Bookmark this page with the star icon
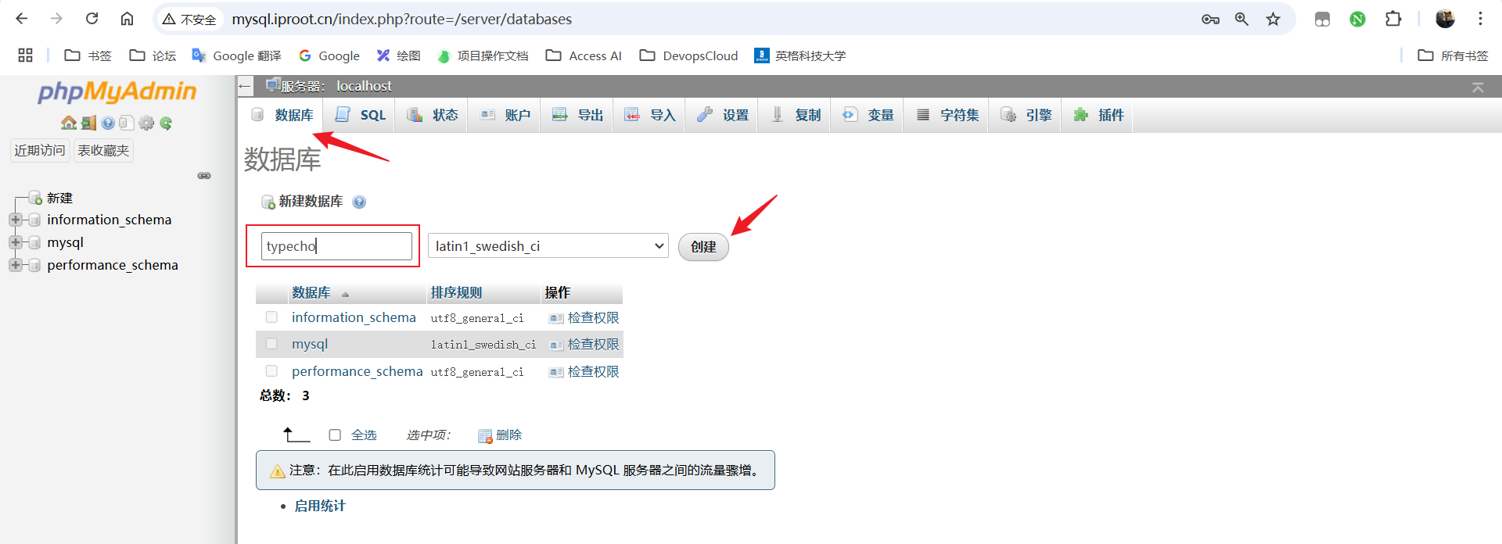Image resolution: width=1502 pixels, height=544 pixels. [1274, 19]
